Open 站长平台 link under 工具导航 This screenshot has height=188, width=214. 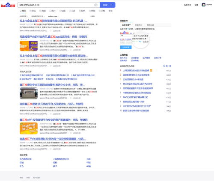(x=124, y=58)
